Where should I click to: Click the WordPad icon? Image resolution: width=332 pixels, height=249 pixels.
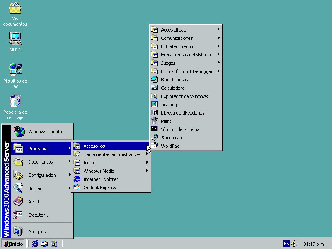click(x=154, y=146)
